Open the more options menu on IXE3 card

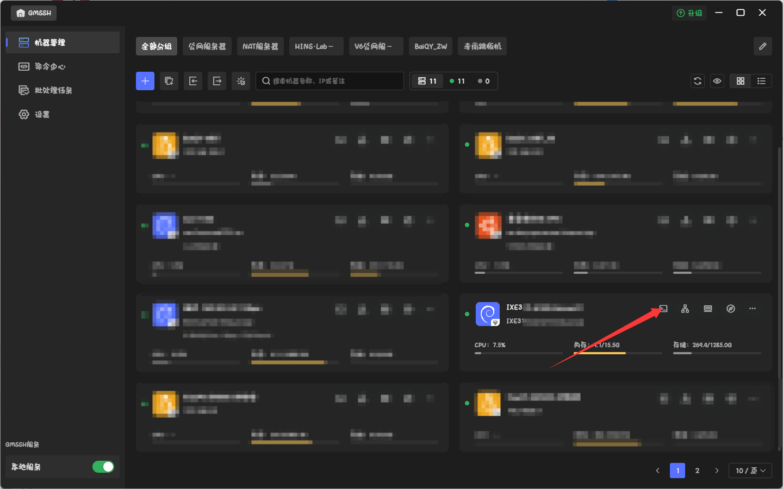[753, 309]
